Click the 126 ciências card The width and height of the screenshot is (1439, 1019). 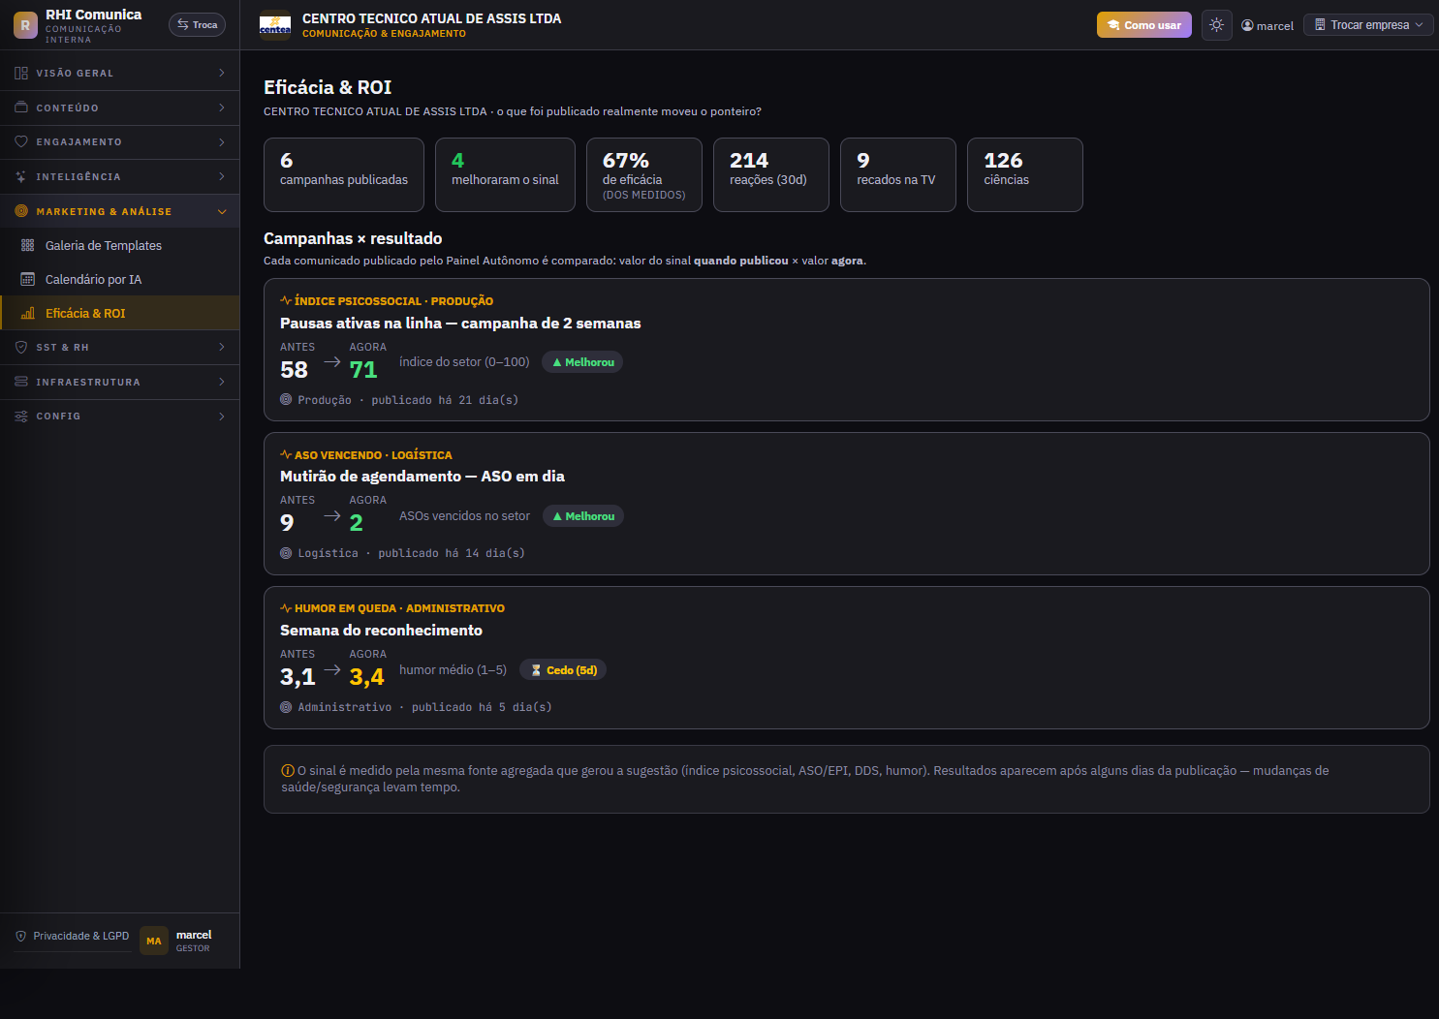pyautogui.click(x=1025, y=174)
